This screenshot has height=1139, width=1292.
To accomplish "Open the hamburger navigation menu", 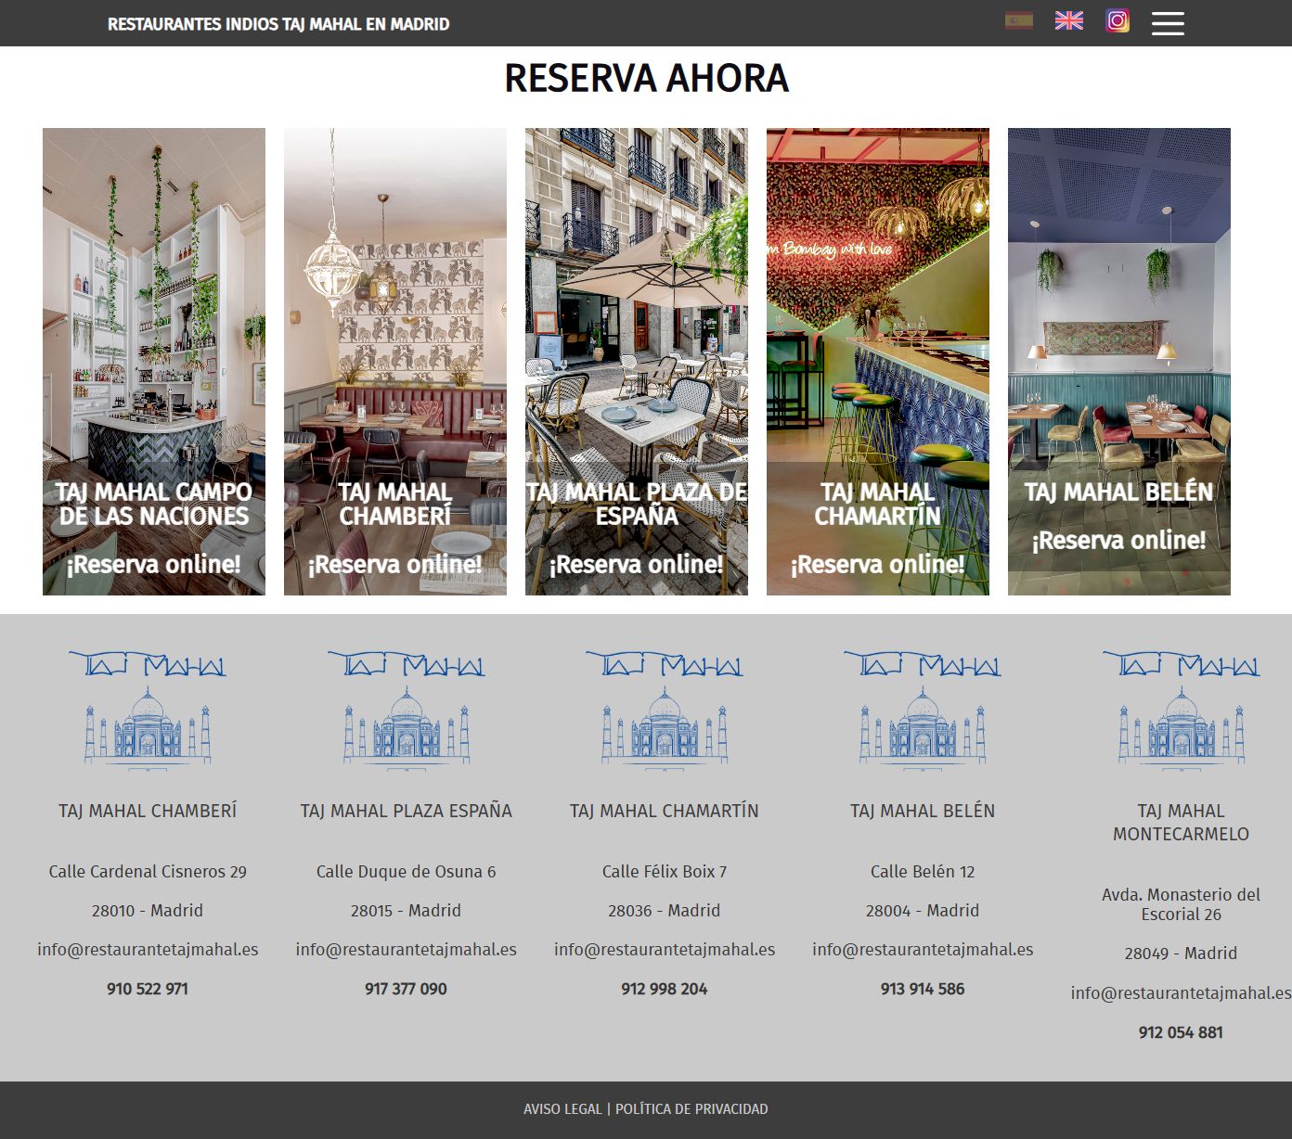I will 1168,23.
